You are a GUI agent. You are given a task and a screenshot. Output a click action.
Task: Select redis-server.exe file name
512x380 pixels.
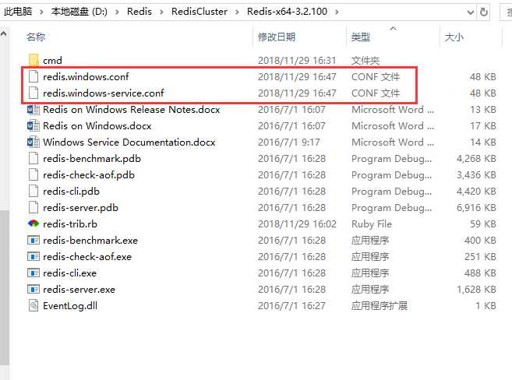pos(79,290)
